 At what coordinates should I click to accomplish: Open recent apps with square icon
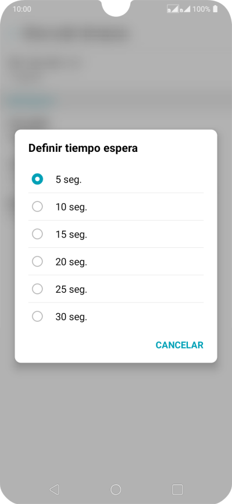[177, 489]
